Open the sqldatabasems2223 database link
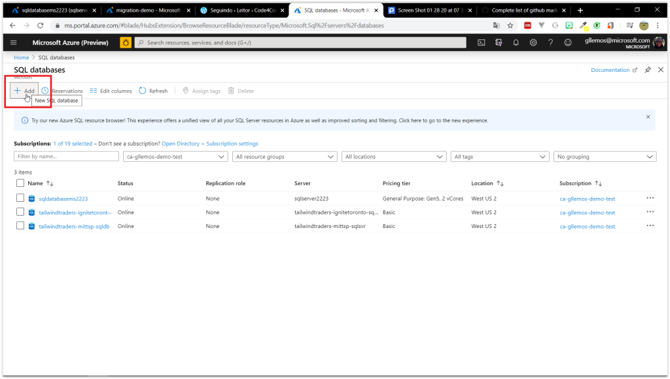 (63, 199)
